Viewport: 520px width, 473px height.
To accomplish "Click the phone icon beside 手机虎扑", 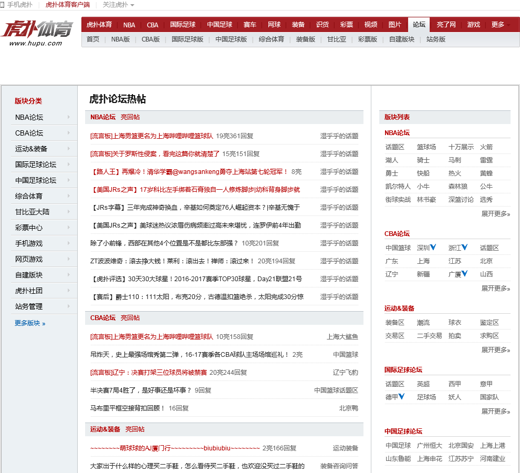I will click(x=2, y=5).
